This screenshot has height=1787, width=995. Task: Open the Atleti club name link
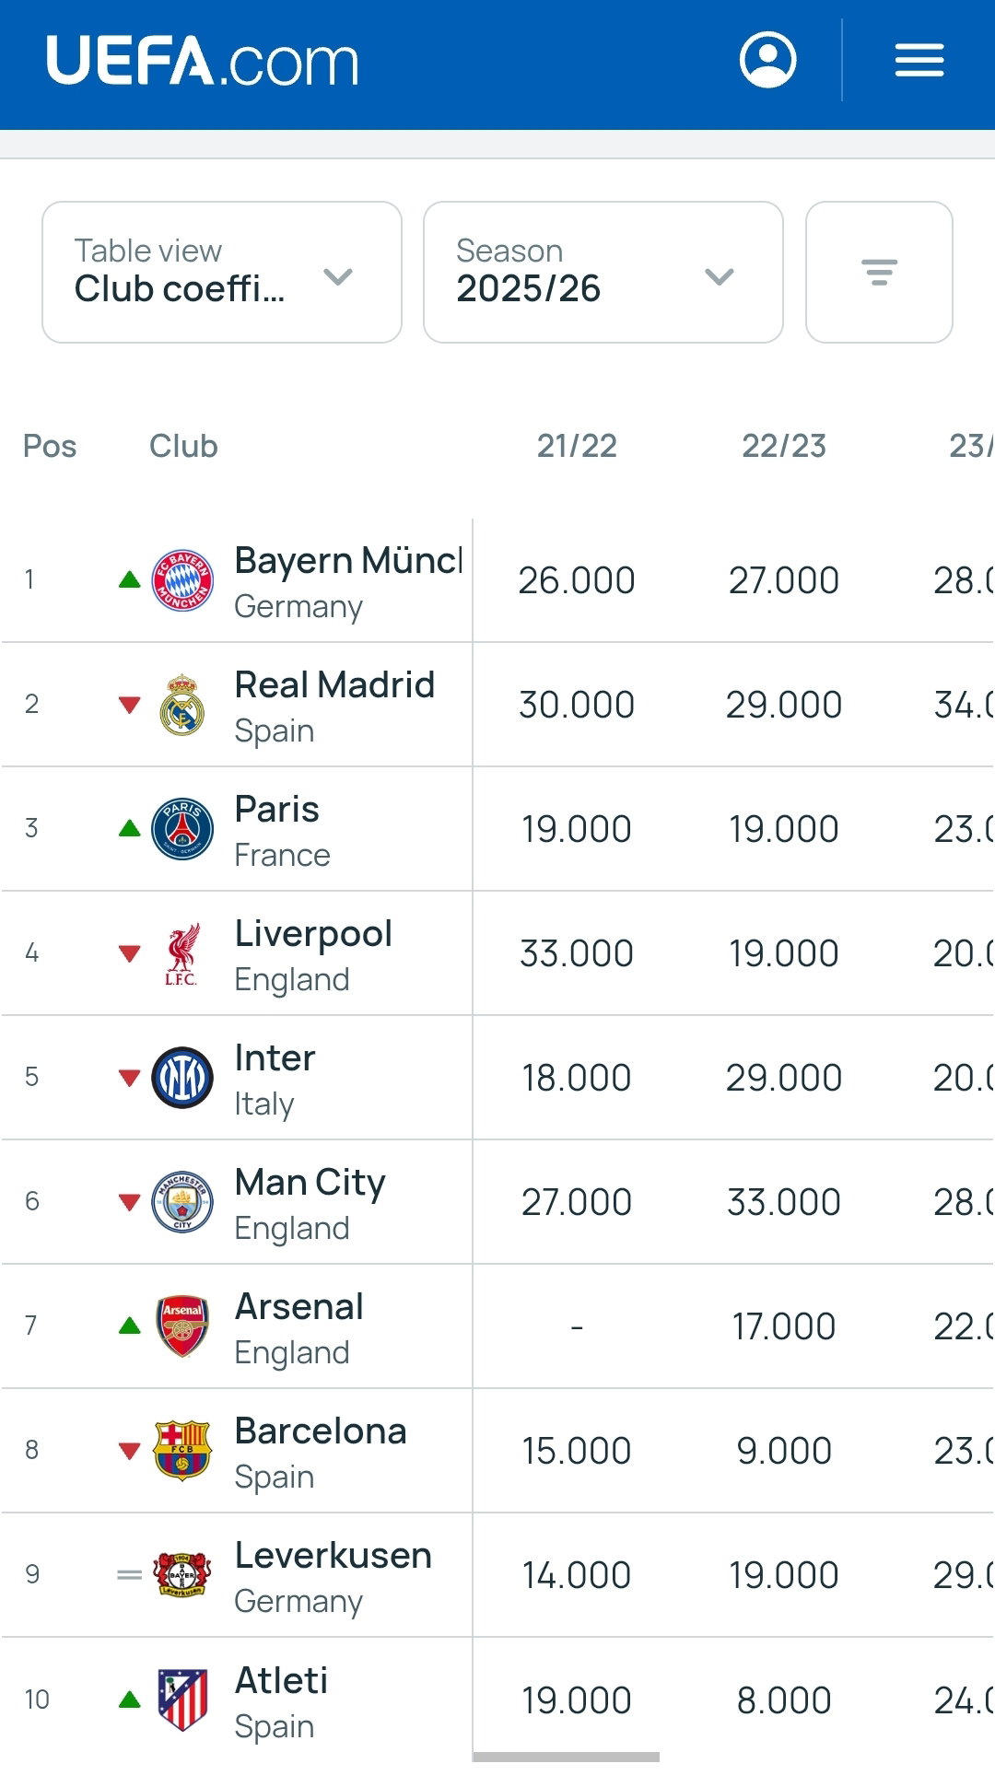coord(282,1680)
